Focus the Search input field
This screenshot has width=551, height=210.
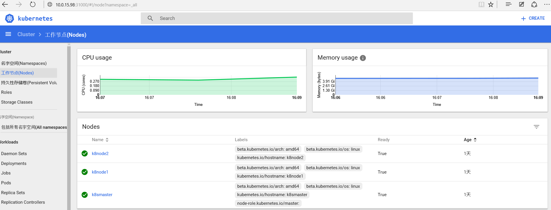tap(277, 18)
